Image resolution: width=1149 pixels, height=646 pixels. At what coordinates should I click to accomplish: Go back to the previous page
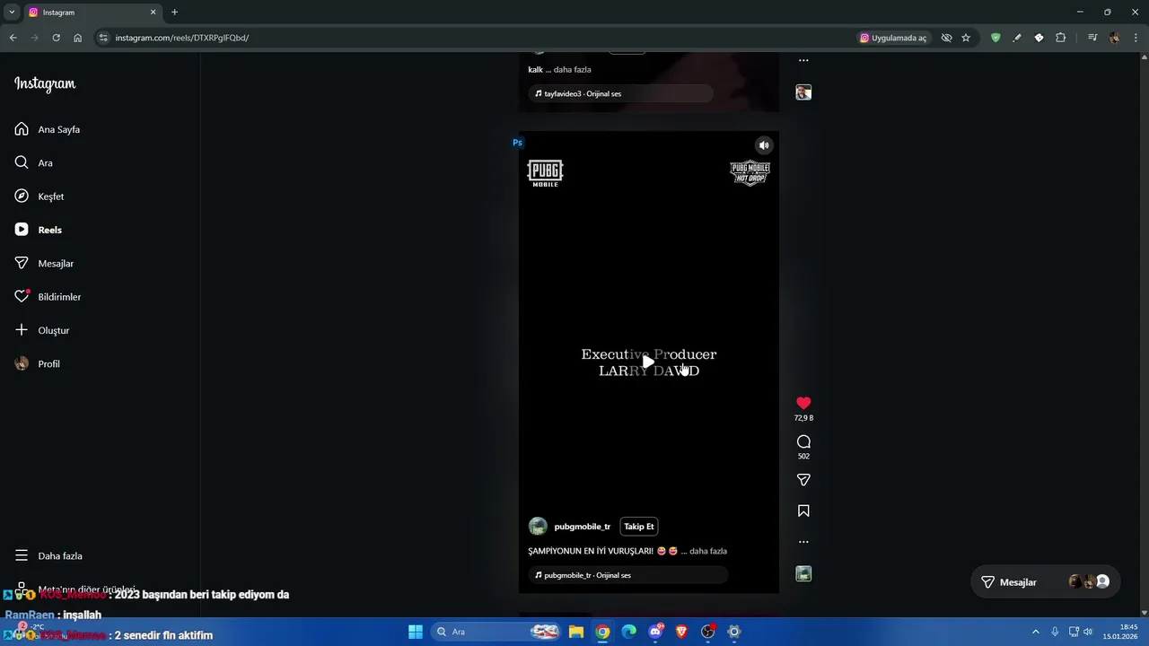click(x=13, y=38)
